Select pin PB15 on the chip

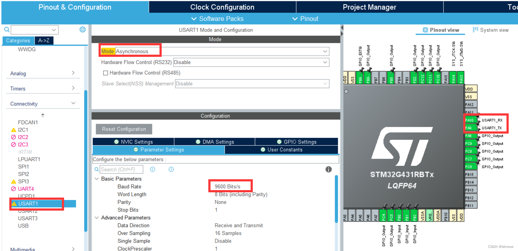471,174
